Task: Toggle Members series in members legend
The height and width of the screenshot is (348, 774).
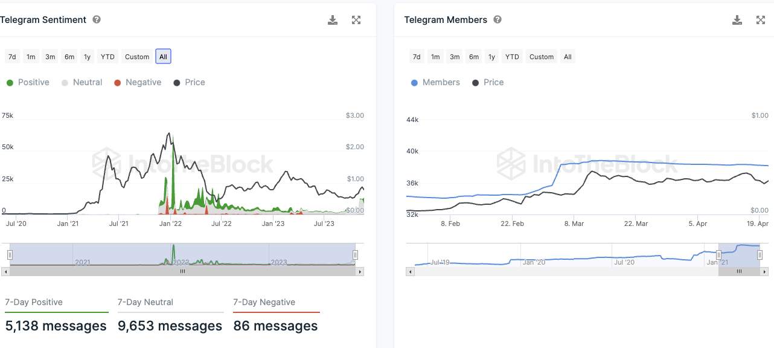Action: 435,82
